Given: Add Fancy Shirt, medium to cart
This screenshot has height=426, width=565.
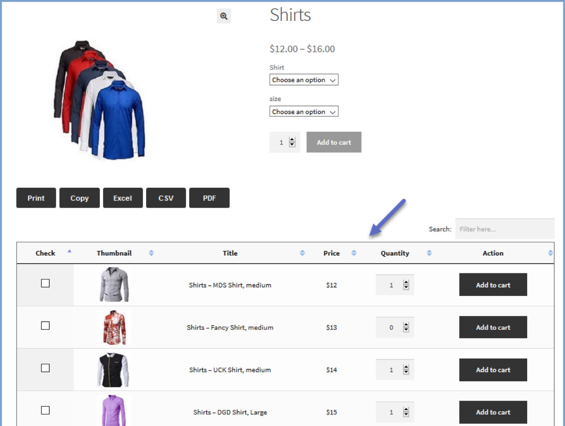Looking at the screenshot, I should pyautogui.click(x=493, y=327).
